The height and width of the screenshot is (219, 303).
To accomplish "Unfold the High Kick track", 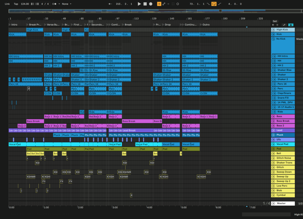I will tap(273, 30).
